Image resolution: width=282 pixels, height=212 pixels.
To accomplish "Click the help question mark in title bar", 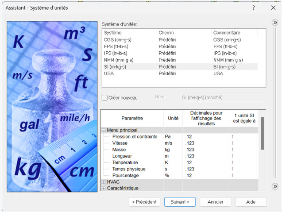I will click(x=253, y=8).
